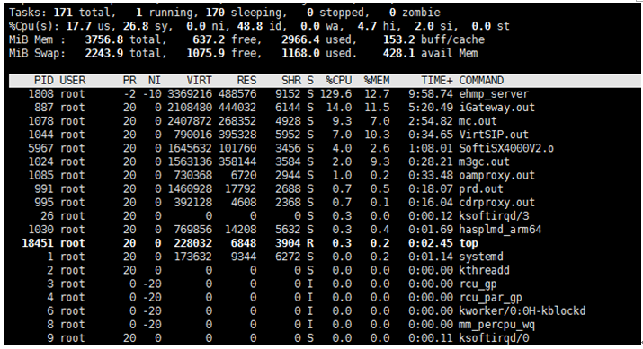Click the 0 zombie tasks value
This screenshot has width=643, height=349.
pyautogui.click(x=392, y=13)
